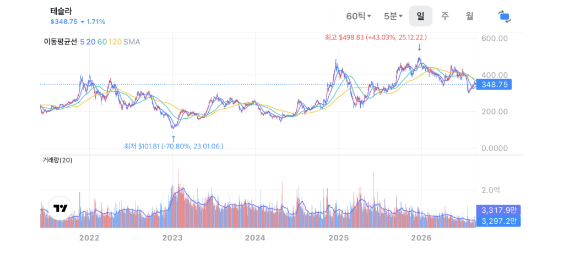The image size is (564, 259).
Task: Click the blue arrow marking the low
Action: [173, 139]
